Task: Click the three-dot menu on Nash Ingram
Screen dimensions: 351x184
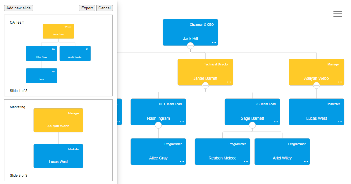Action: [182, 122]
